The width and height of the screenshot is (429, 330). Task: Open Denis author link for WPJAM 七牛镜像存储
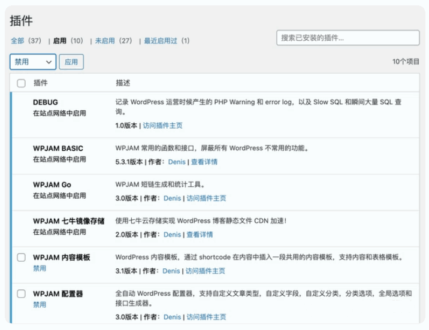tap(173, 235)
